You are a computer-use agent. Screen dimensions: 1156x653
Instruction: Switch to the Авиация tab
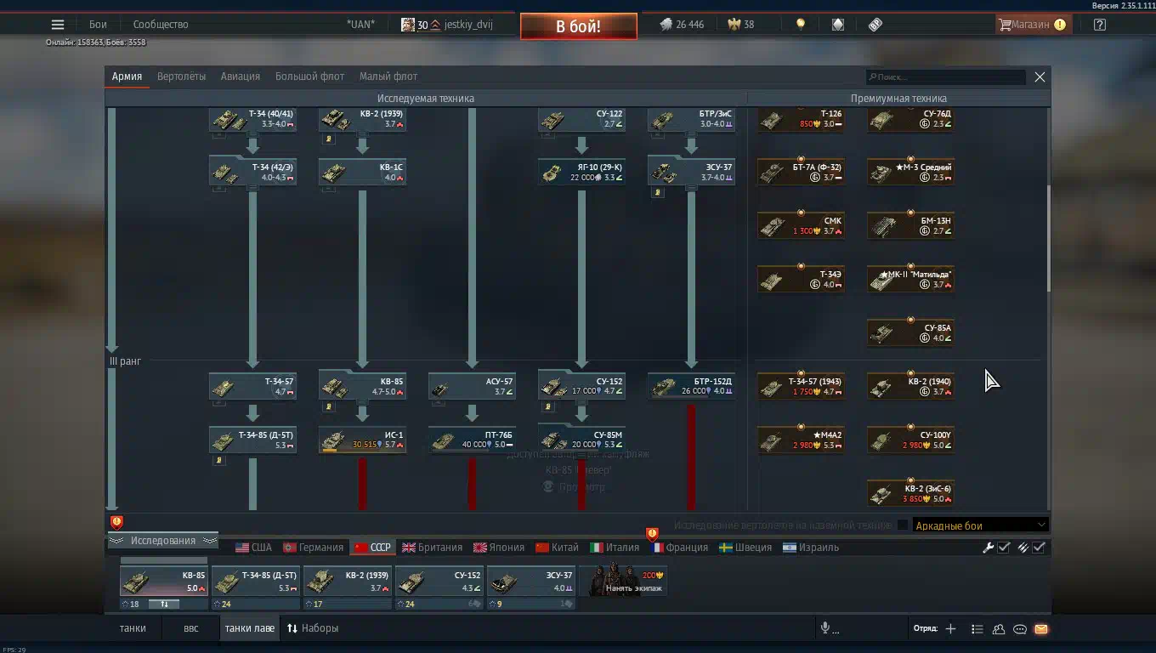click(241, 77)
